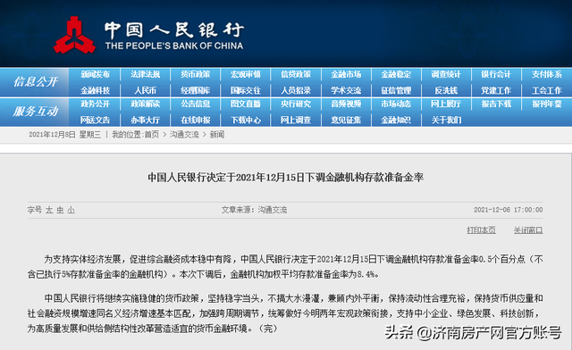The height and width of the screenshot is (350, 572).
Task: Open the 央行研究 menu item
Action: (x=296, y=104)
